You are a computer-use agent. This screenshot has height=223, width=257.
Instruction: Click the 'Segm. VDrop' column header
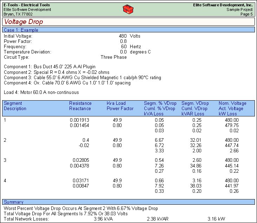(195, 103)
